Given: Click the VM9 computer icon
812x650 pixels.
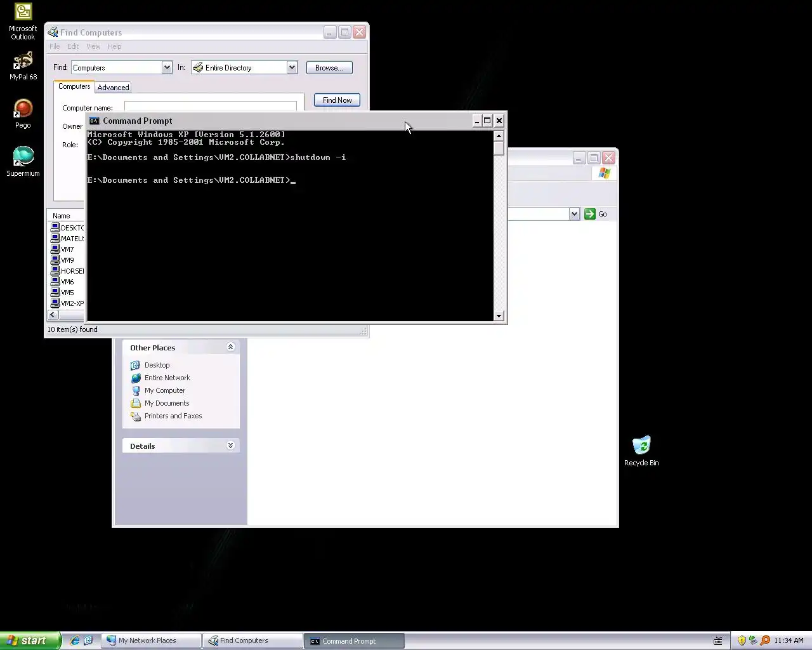Looking at the screenshot, I should tap(55, 260).
